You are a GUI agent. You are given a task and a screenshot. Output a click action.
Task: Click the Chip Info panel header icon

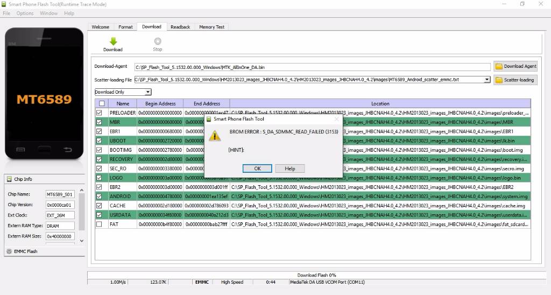coord(9,179)
